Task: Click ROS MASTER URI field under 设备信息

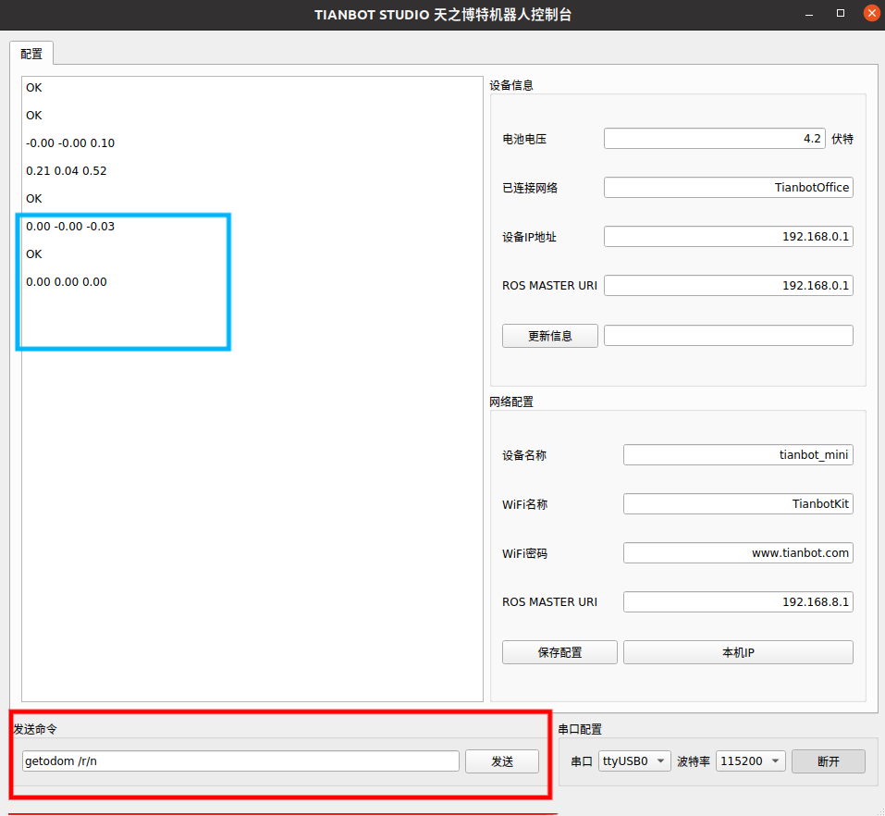Action: (x=728, y=286)
